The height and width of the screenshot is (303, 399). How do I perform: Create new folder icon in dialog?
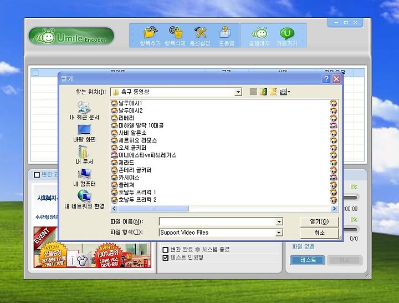click(x=273, y=92)
